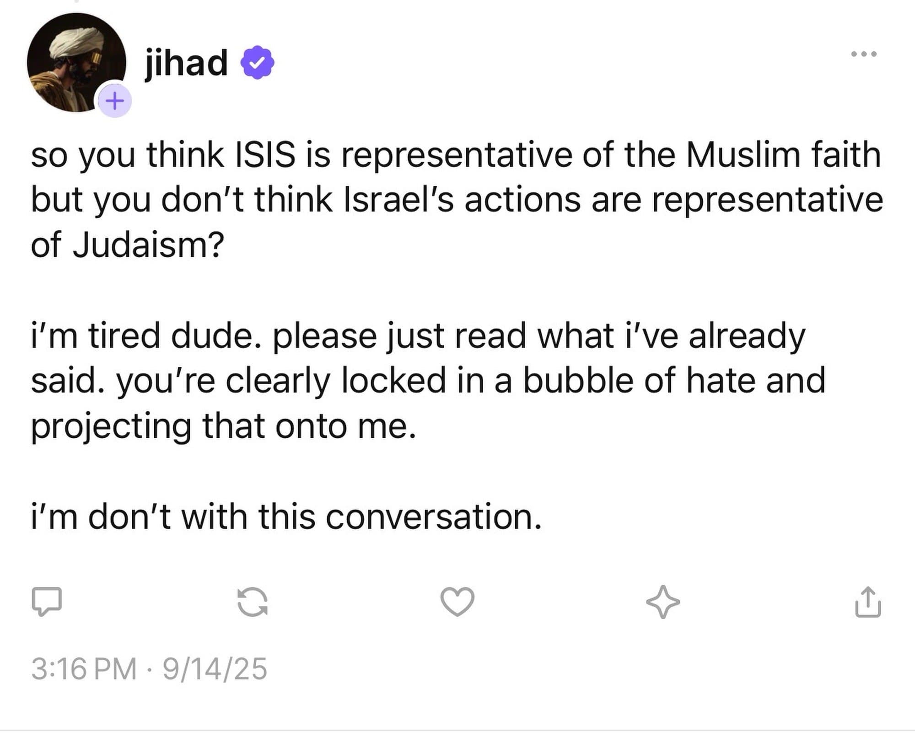Click the words "Muslim faith" in the post
This screenshot has height=734, width=915.
tap(783, 155)
